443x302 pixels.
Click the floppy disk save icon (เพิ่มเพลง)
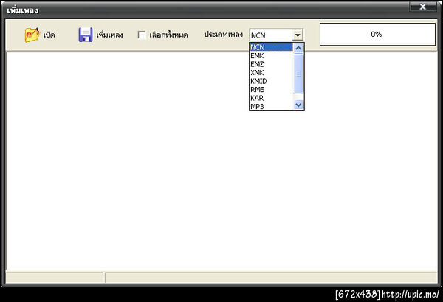tap(86, 35)
